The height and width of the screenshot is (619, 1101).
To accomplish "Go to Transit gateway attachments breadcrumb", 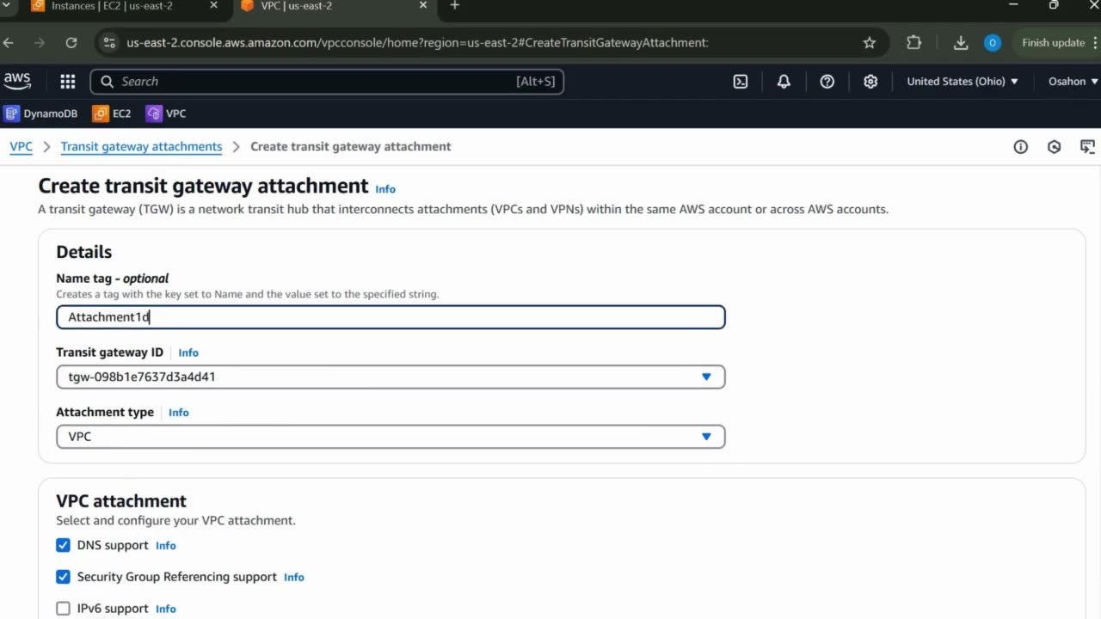I will tap(141, 147).
